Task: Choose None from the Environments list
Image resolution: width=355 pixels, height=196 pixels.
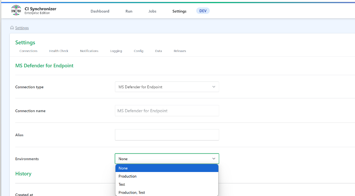Action: click(167, 168)
